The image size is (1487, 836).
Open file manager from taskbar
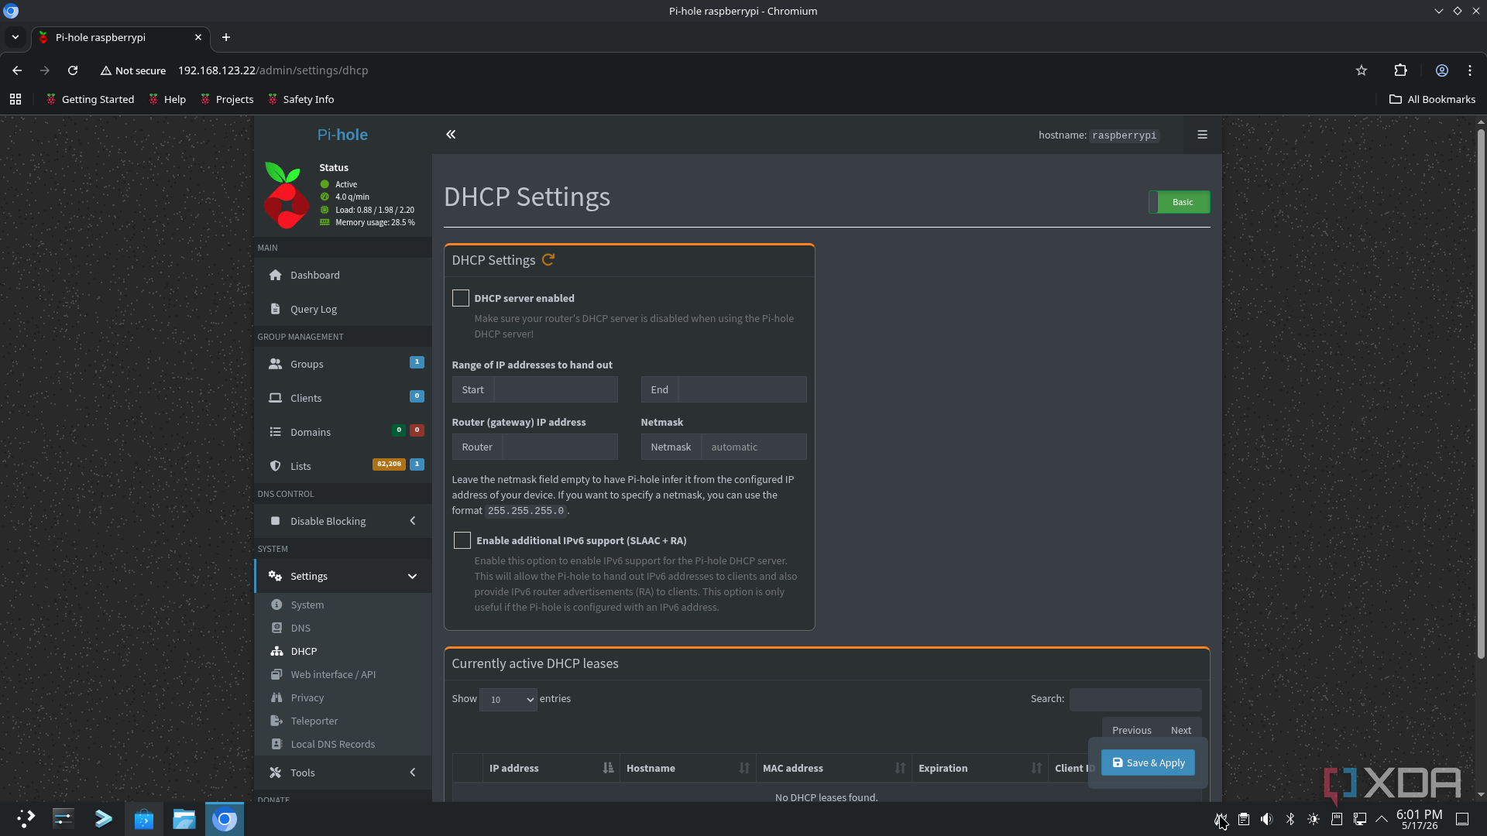click(x=184, y=819)
